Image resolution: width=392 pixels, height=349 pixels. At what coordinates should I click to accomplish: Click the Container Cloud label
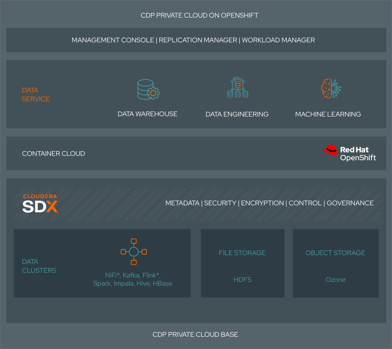click(53, 153)
